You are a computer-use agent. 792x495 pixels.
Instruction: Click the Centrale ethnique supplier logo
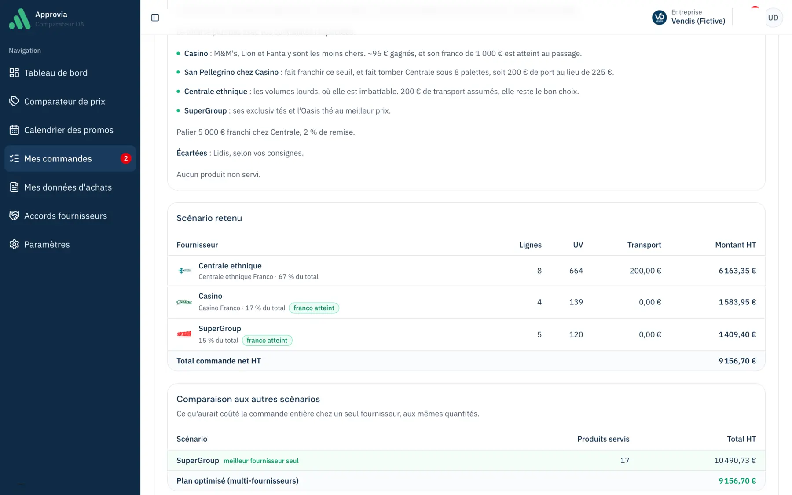click(x=184, y=271)
